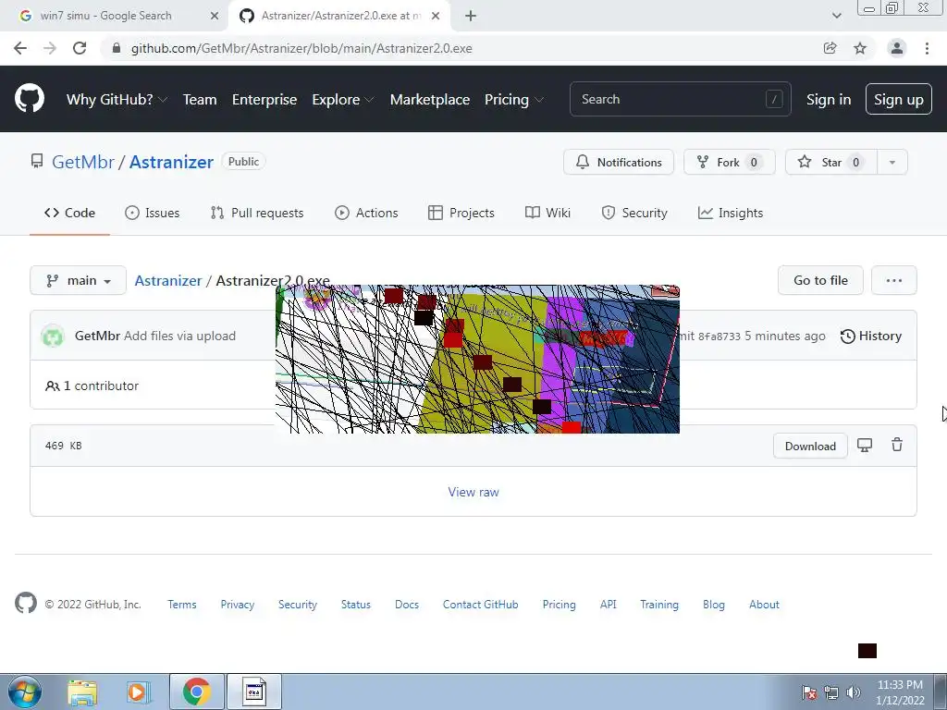This screenshot has height=710, width=947.
Task: Open About footer link
Action: point(764,604)
